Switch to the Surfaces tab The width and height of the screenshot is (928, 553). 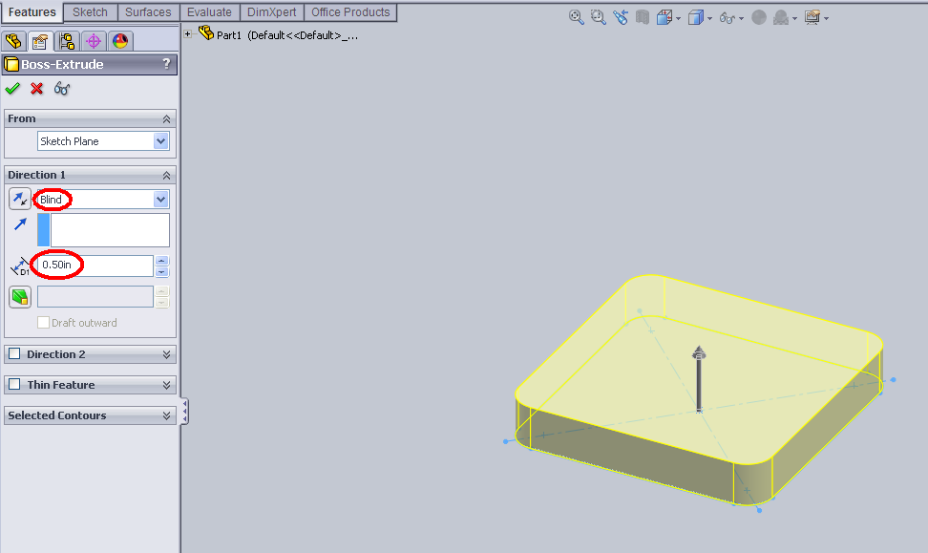point(148,11)
